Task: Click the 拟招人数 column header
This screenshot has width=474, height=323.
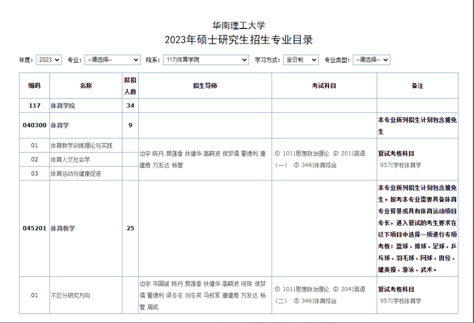Action: [x=130, y=86]
